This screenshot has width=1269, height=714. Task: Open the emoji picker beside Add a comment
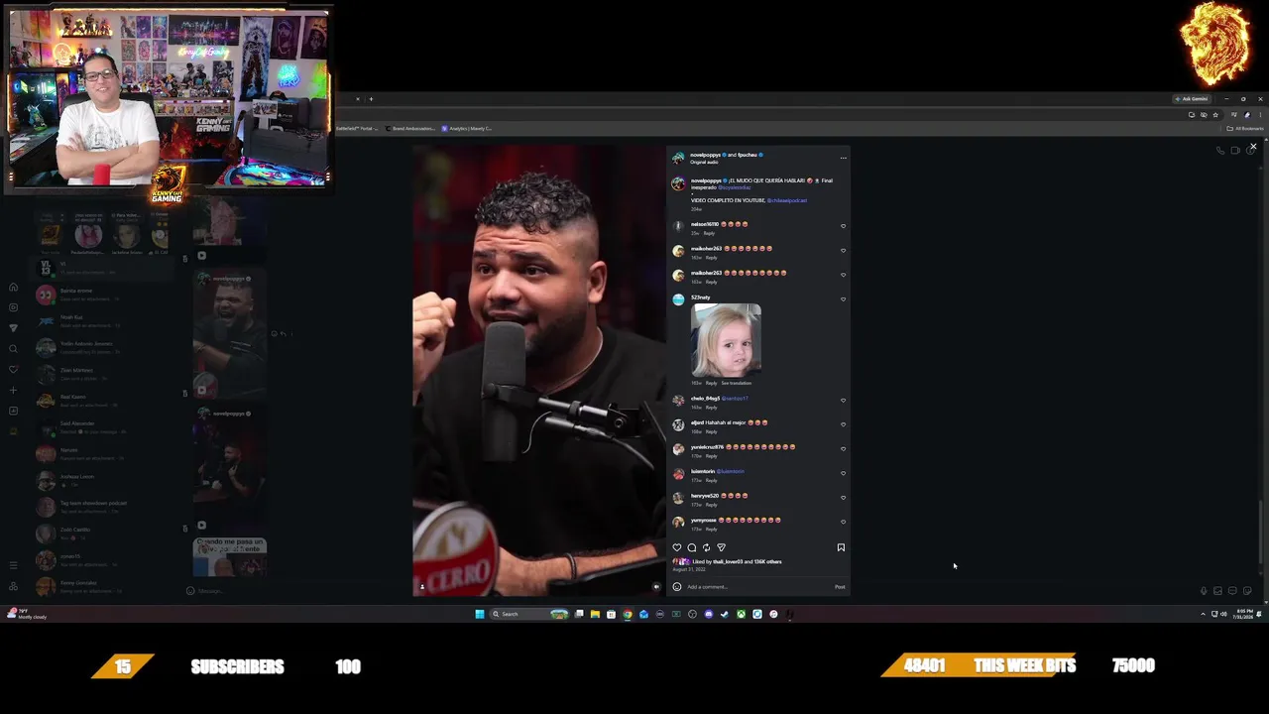[x=677, y=587]
